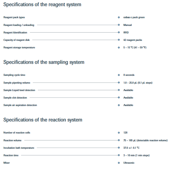Select the Incubation bath temperature label
Screen dimensions: 169x169
(19, 148)
